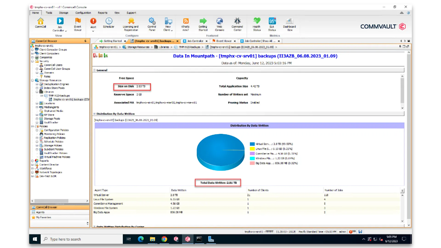
Task: Sort table by Number of Jobs column
Action: click(334, 190)
